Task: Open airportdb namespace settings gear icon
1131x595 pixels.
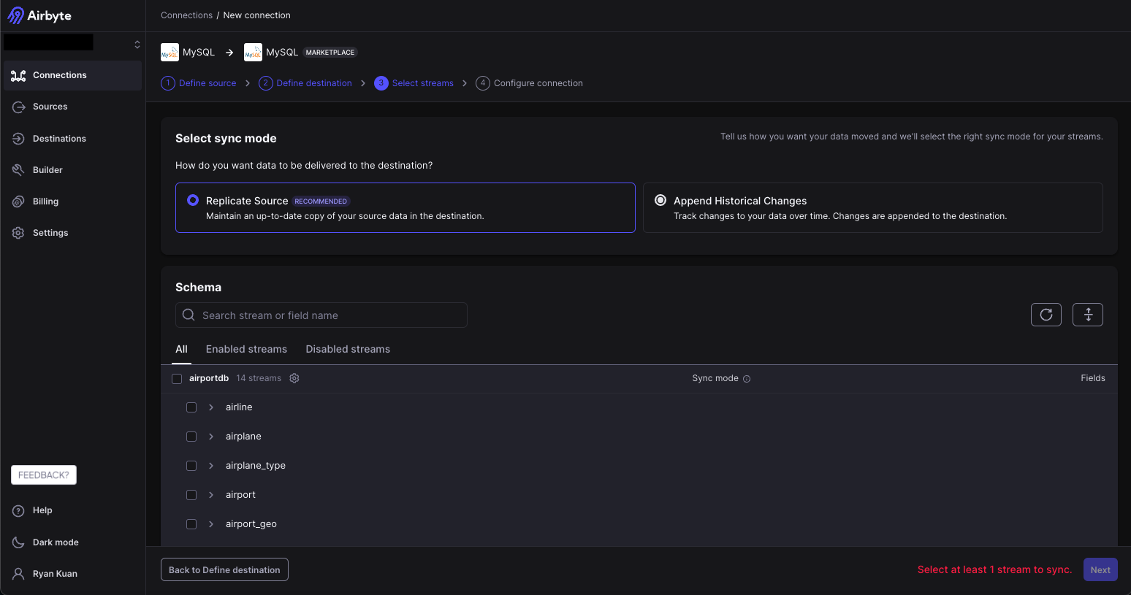Action: click(294, 378)
